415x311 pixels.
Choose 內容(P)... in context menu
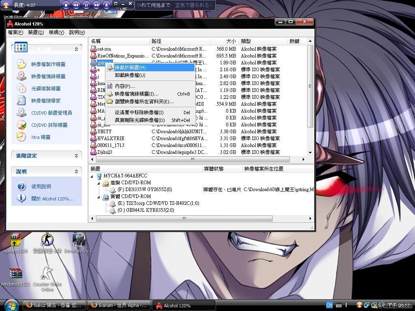click(x=150, y=86)
